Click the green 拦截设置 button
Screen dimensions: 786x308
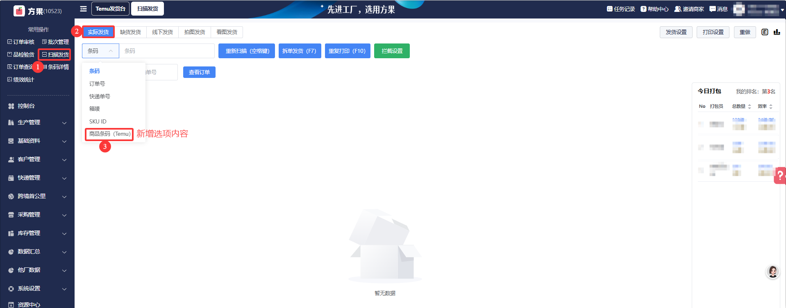point(392,51)
